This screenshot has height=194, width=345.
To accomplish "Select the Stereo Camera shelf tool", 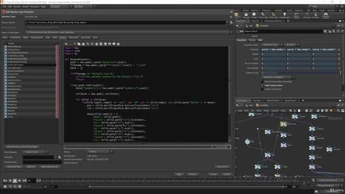I will tap(296, 16).
